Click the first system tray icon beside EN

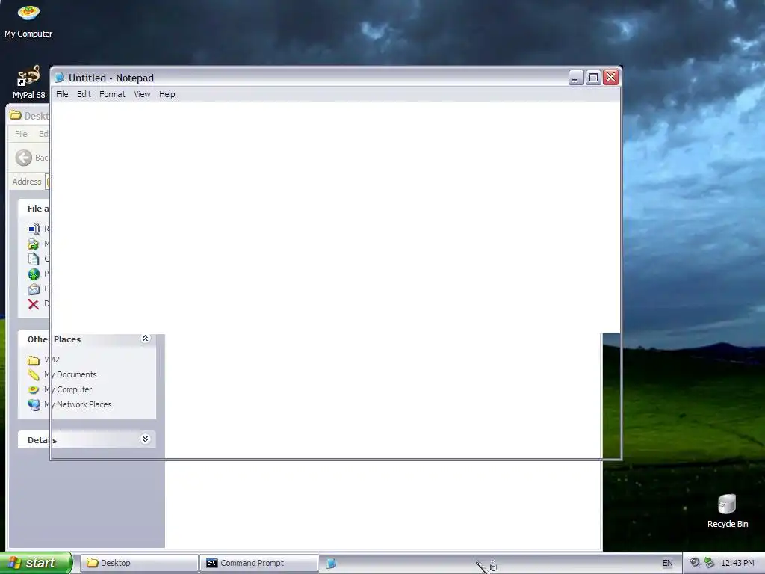coord(695,562)
